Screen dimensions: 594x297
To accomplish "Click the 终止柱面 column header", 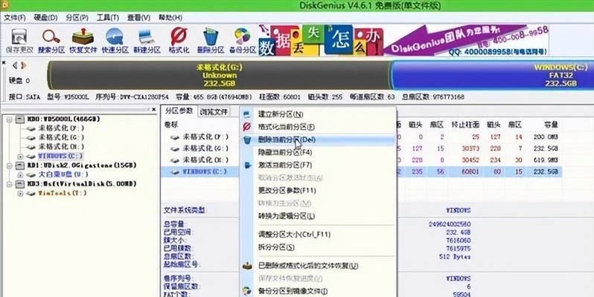I will [x=465, y=125].
